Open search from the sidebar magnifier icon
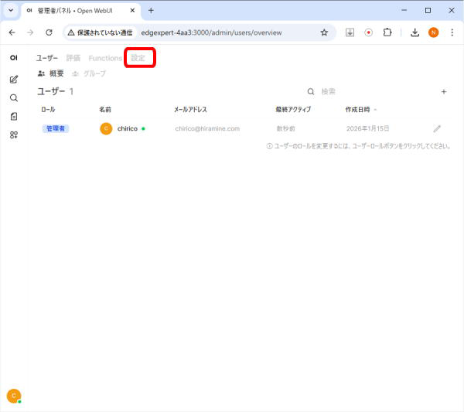The width and height of the screenshot is (464, 412). pos(13,98)
